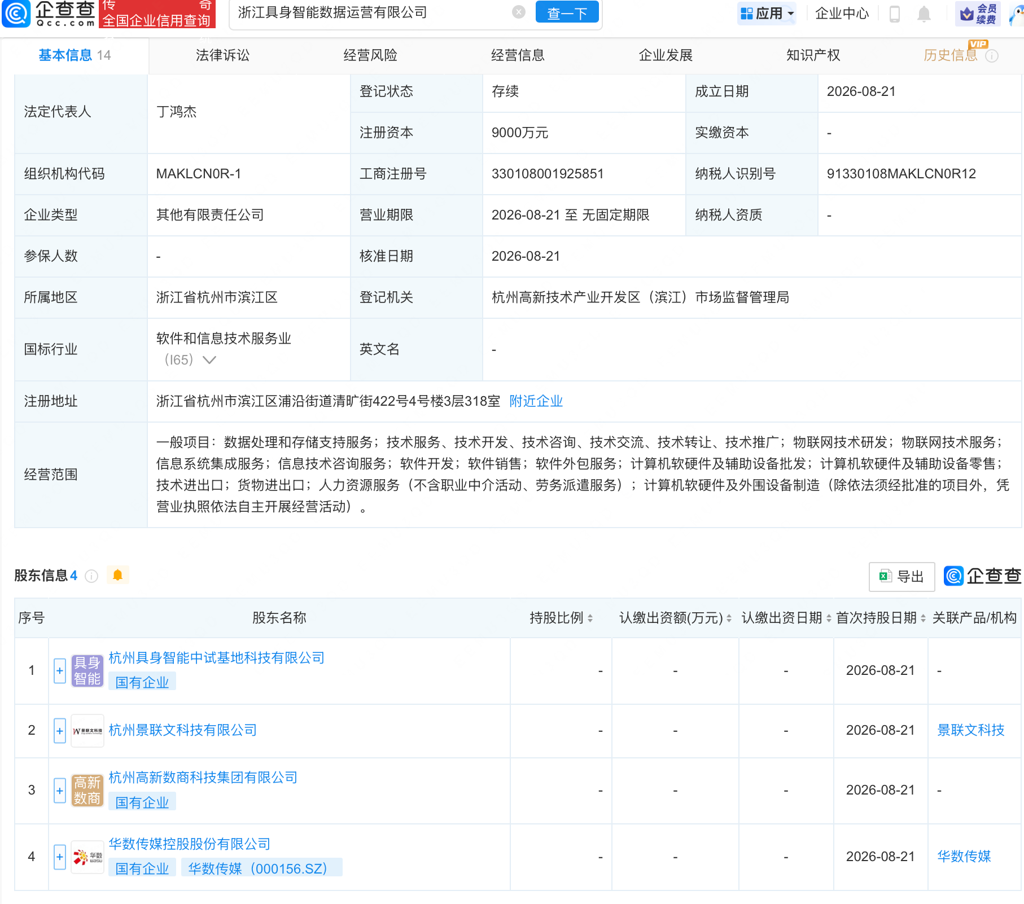Click the VIP membership renewal crown icon
The width and height of the screenshot is (1024, 904).
pyautogui.click(x=978, y=14)
